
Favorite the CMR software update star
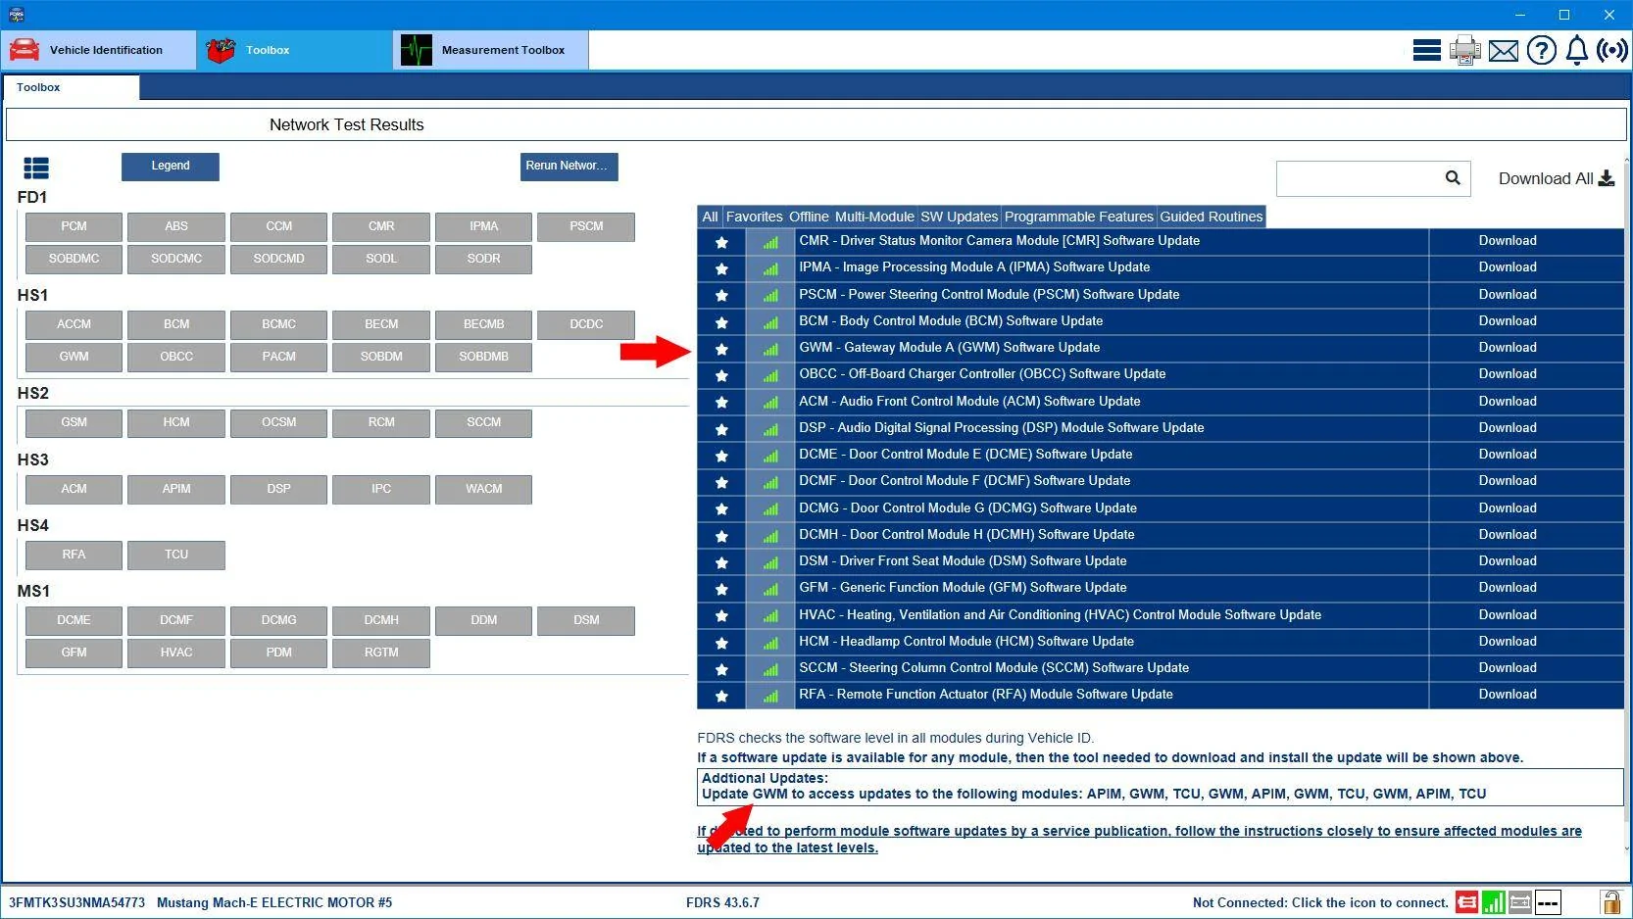[721, 242]
